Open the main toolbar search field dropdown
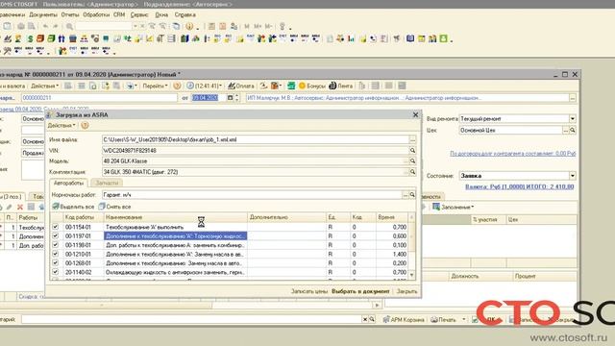The image size is (615, 346). pos(135,26)
